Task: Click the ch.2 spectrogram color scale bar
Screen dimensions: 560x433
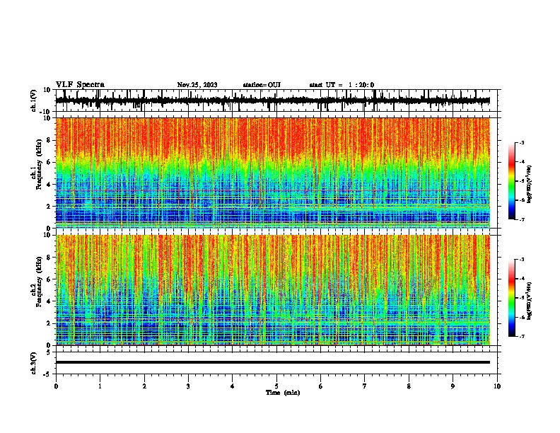Action: click(x=512, y=298)
